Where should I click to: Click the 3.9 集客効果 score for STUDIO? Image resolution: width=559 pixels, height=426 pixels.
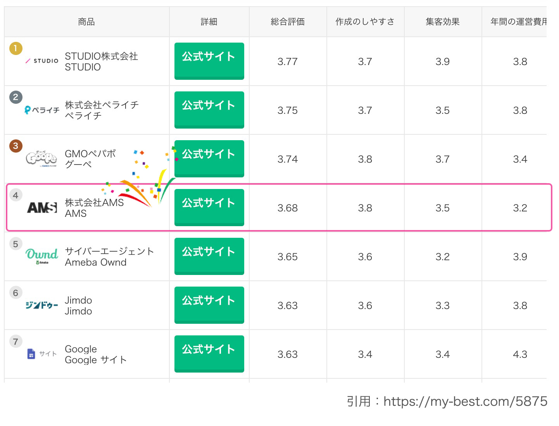[443, 62]
